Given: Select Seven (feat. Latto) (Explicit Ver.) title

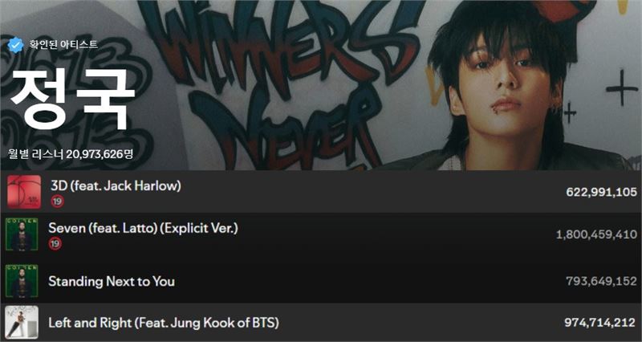Looking at the screenshot, I should [144, 229].
